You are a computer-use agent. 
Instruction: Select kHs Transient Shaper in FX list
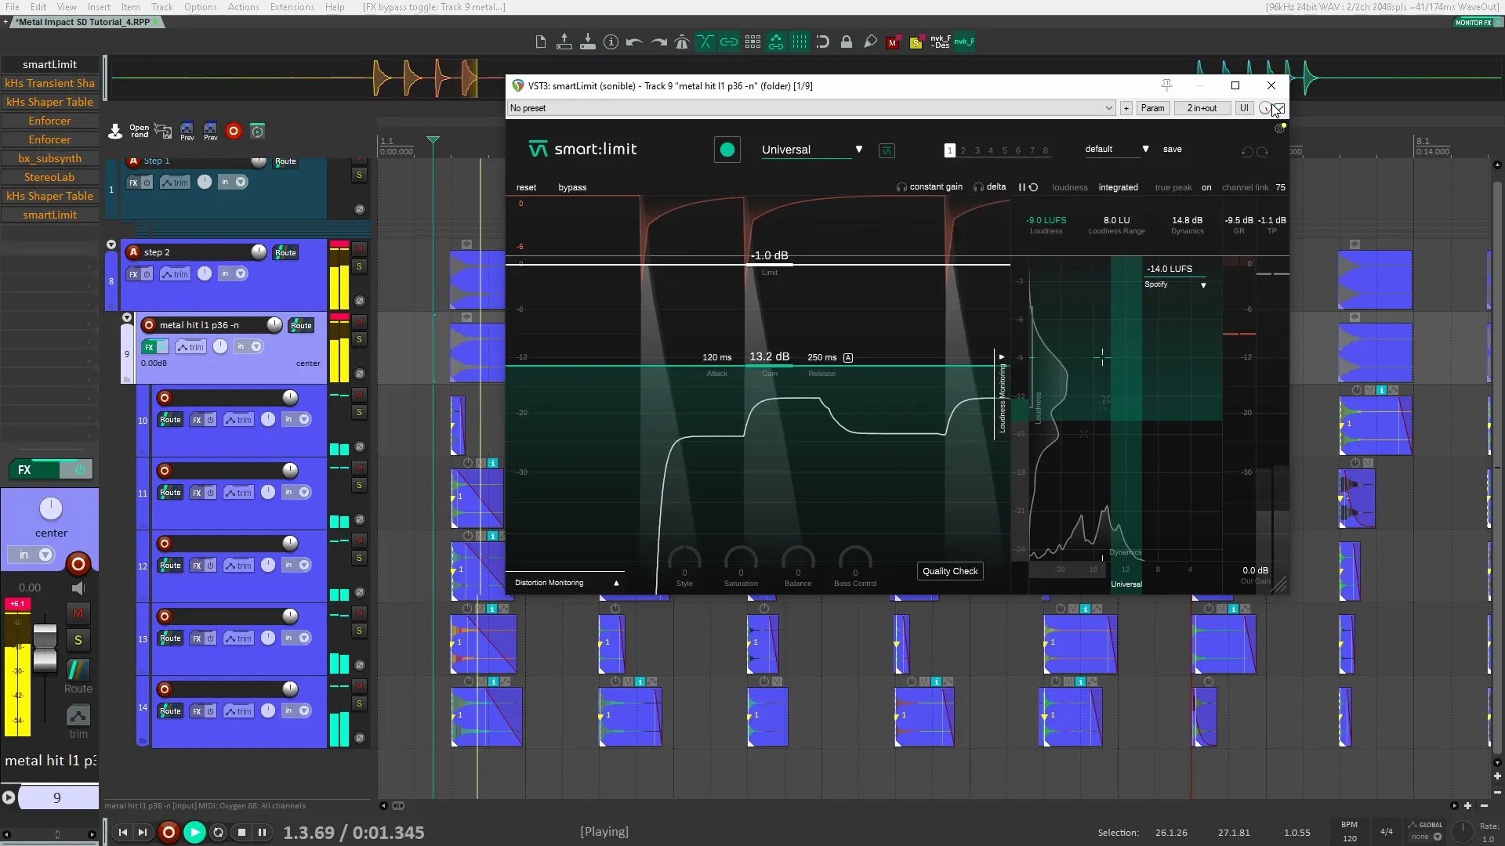49,83
